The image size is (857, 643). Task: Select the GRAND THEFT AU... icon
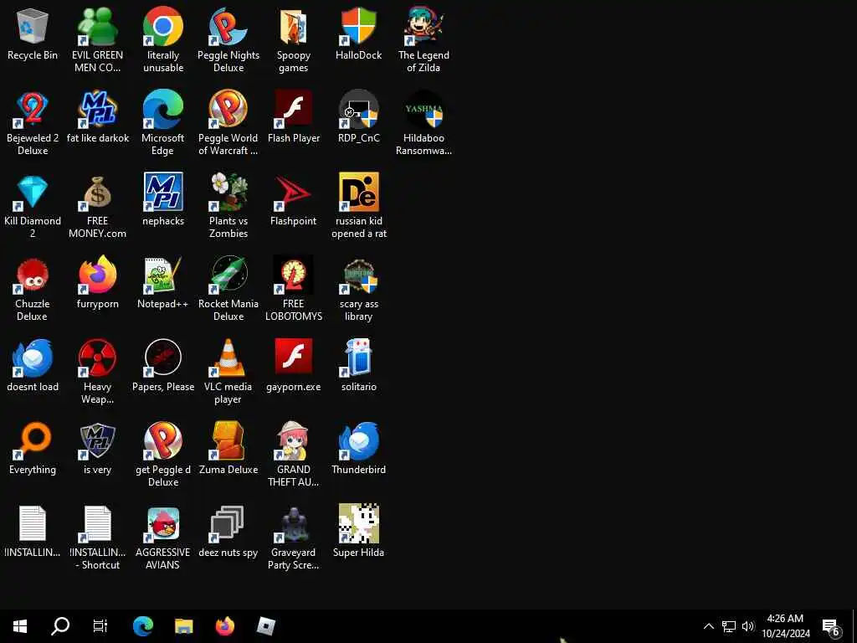pos(294,440)
